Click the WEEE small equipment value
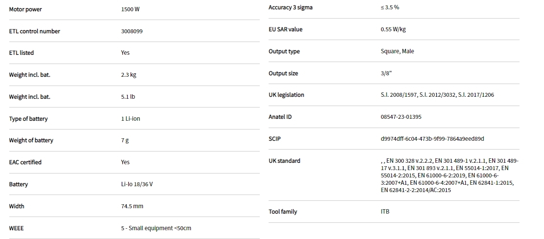Image resolution: width=544 pixels, height=239 pixels. 156,228
